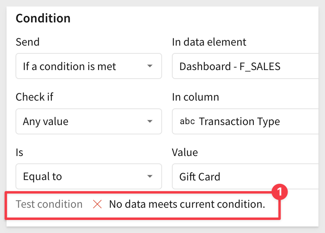Click the caret arrow in the Send dropdown
325x233 pixels.
click(149, 66)
